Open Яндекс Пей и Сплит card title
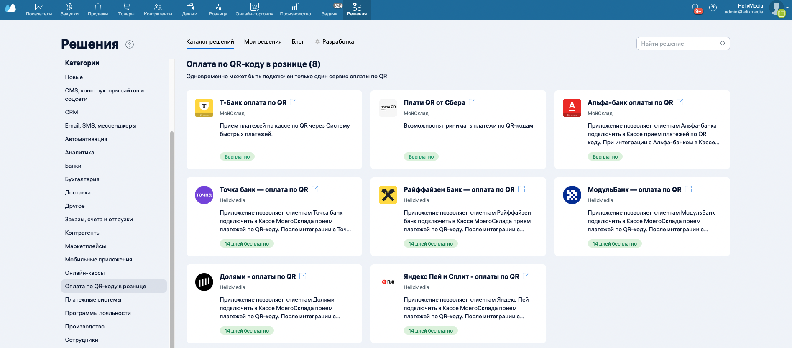 461,276
